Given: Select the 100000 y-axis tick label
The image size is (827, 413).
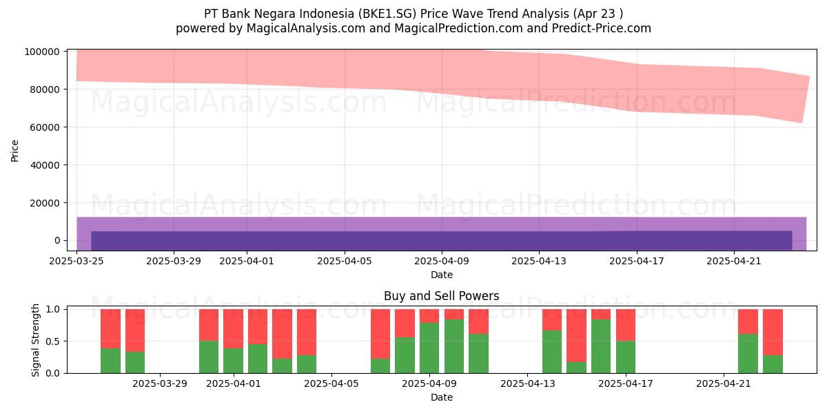Looking at the screenshot, I should 43,52.
